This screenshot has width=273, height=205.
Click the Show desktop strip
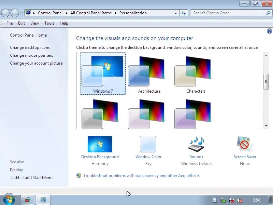[x=270, y=200]
